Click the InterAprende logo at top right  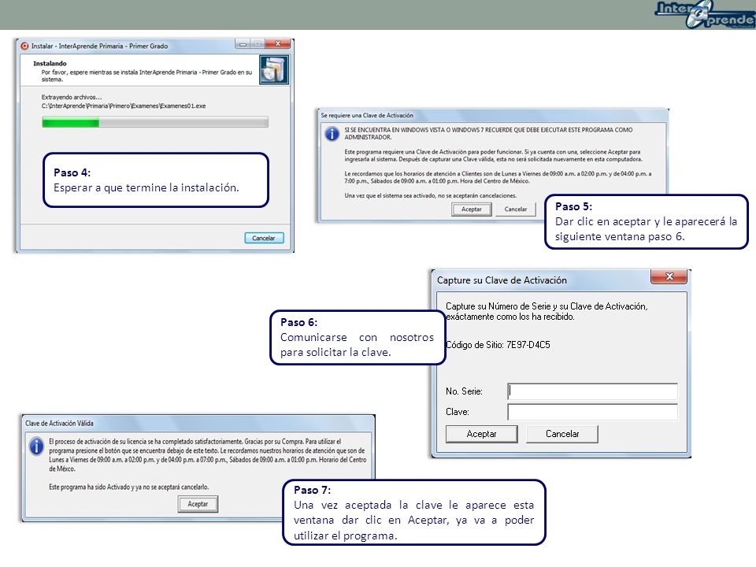tap(704, 14)
